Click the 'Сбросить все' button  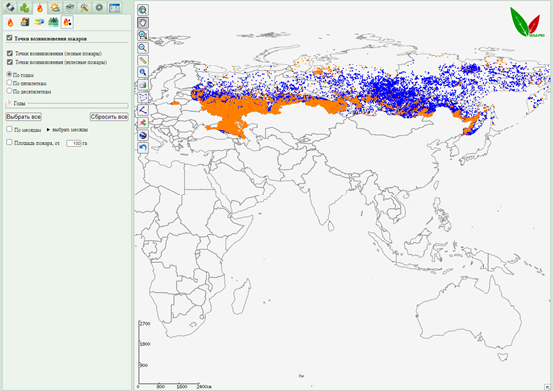[x=109, y=117]
